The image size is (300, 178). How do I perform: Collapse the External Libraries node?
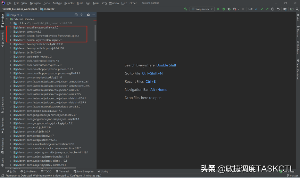[x=7, y=19]
